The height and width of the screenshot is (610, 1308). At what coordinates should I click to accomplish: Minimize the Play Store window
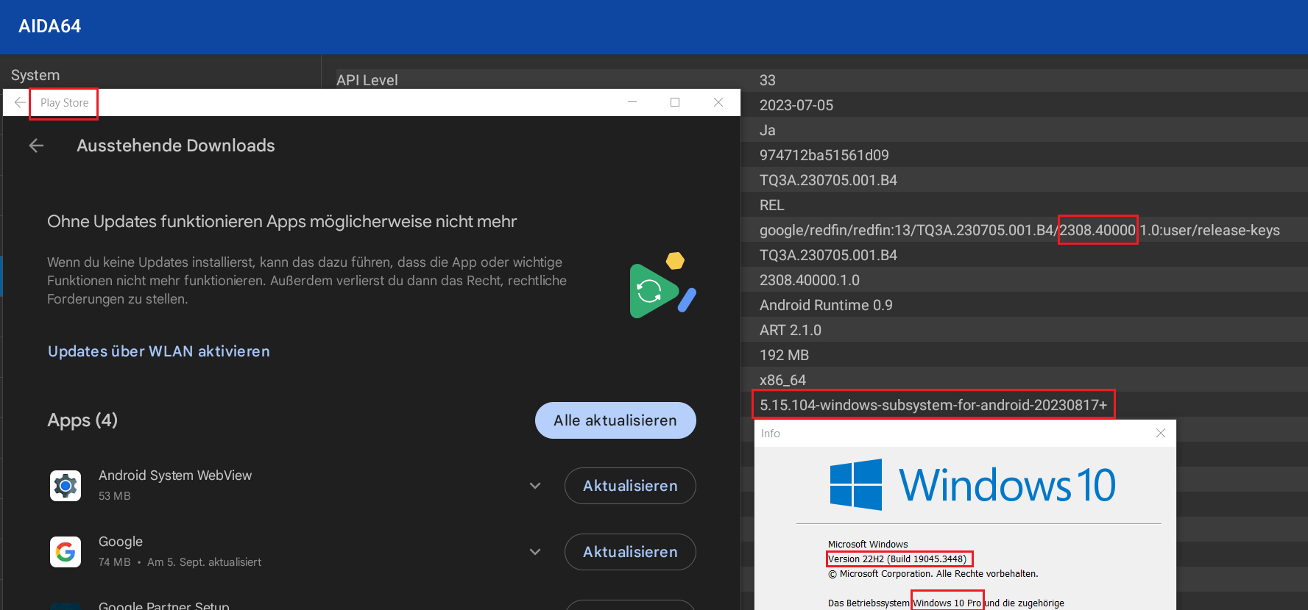(x=632, y=102)
